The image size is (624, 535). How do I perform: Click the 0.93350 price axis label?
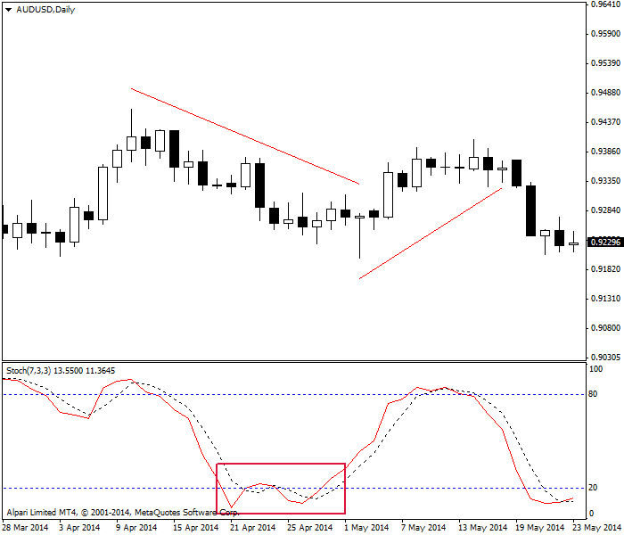pyautogui.click(x=604, y=181)
